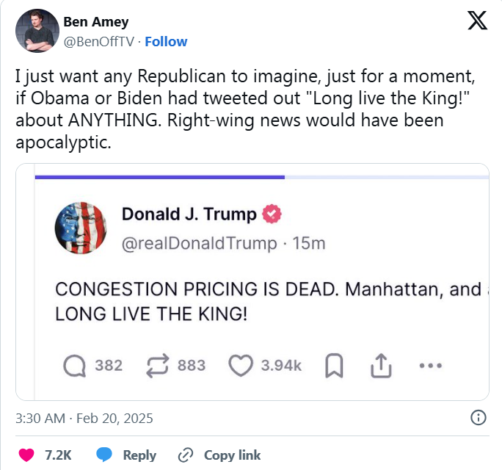Click the purple progress bar
The width and height of the screenshot is (502, 470).
(x=159, y=177)
